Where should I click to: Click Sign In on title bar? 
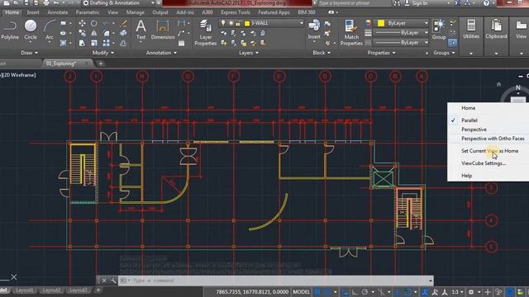pos(419,3)
